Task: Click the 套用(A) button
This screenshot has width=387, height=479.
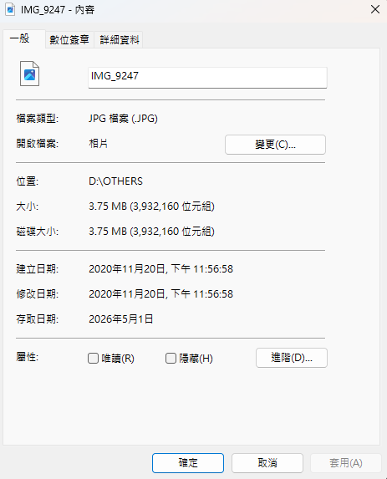Action: 346,463
